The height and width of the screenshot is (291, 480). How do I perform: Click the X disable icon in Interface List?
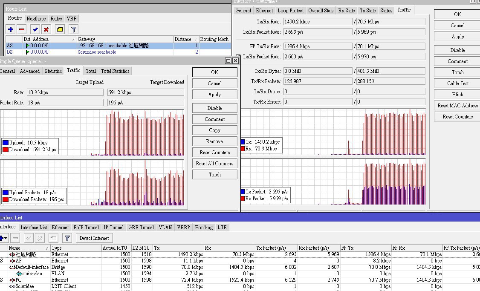pos(40,238)
